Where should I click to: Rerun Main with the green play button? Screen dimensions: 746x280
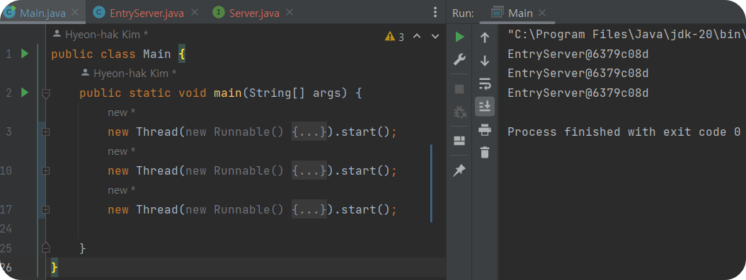[459, 37]
